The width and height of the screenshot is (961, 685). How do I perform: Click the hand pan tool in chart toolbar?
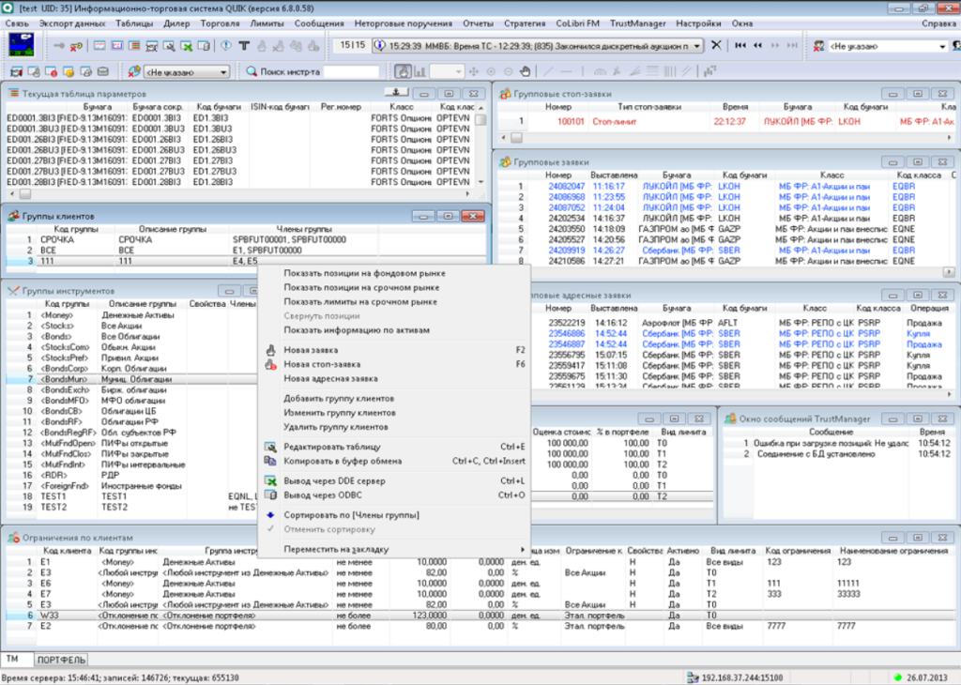click(x=404, y=71)
